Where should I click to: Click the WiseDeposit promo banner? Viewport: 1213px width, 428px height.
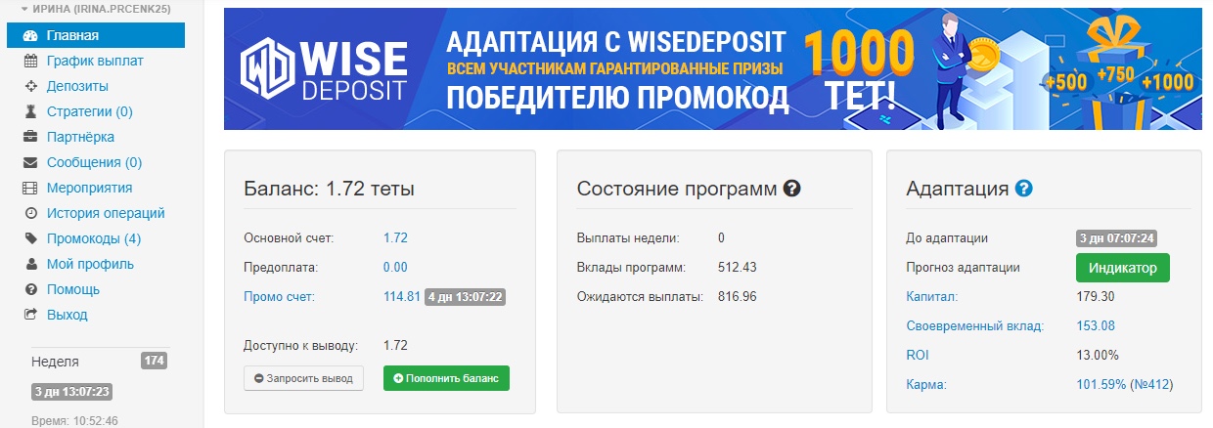coord(712,68)
